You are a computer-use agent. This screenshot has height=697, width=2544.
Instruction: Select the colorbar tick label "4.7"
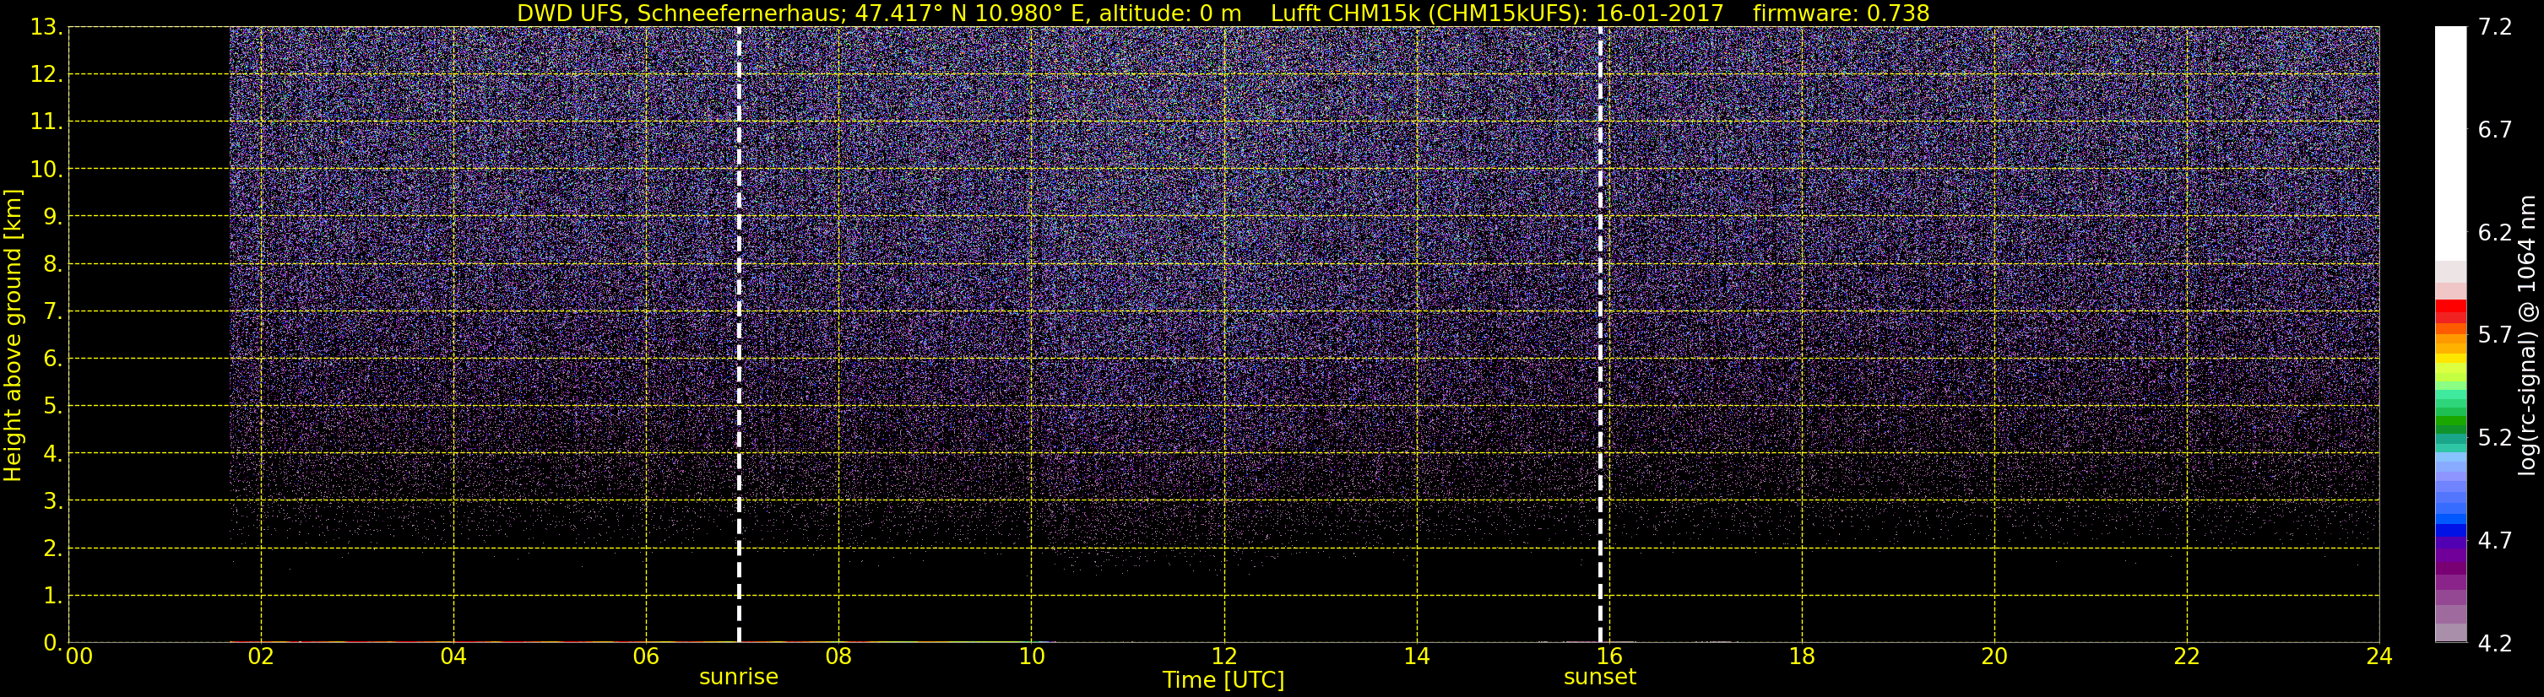pos(2495,540)
